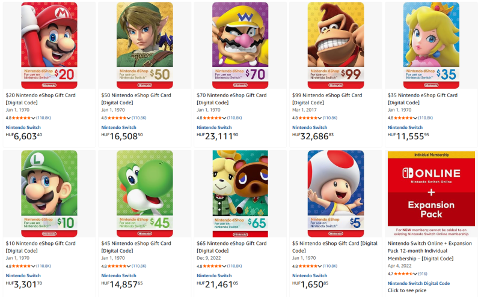Expand rating chevron for $45 Yoshi card

(x=129, y=266)
